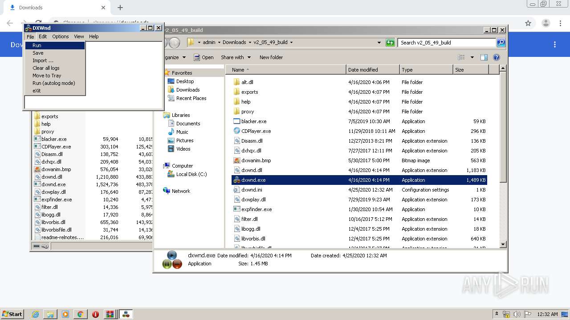The height and width of the screenshot is (320, 570).
Task: Select the expfinder.exe icon in Explorer
Action: click(237, 209)
